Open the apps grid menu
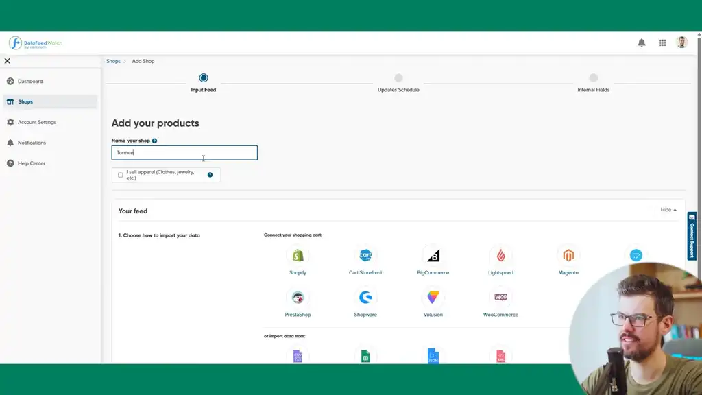The image size is (702, 395). pos(662,42)
